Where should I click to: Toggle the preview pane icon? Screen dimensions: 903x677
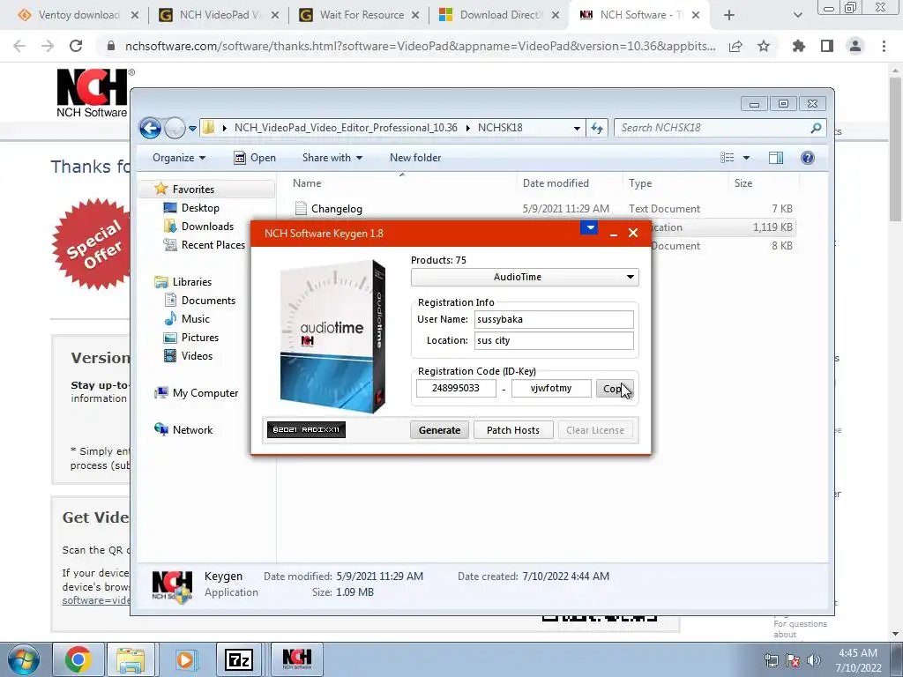click(776, 158)
